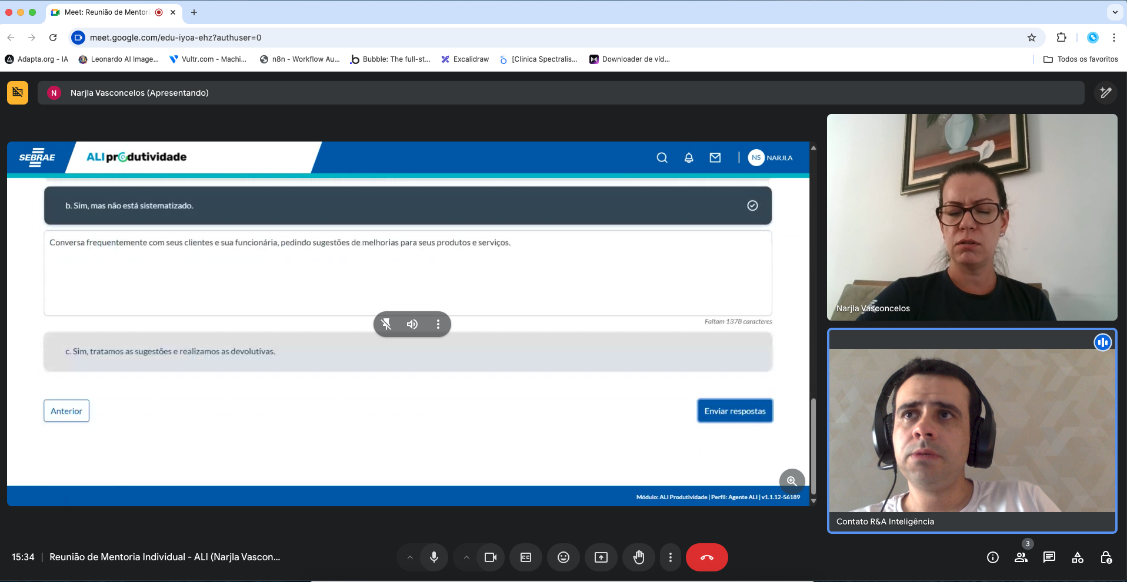Click the presentation vertical scrollbar
This screenshot has height=582, width=1127.
813,446
